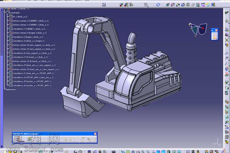Click the update icon left in top toolbar
Image resolution: width=230 pixels, height=153 pixels.
pos(104,5)
